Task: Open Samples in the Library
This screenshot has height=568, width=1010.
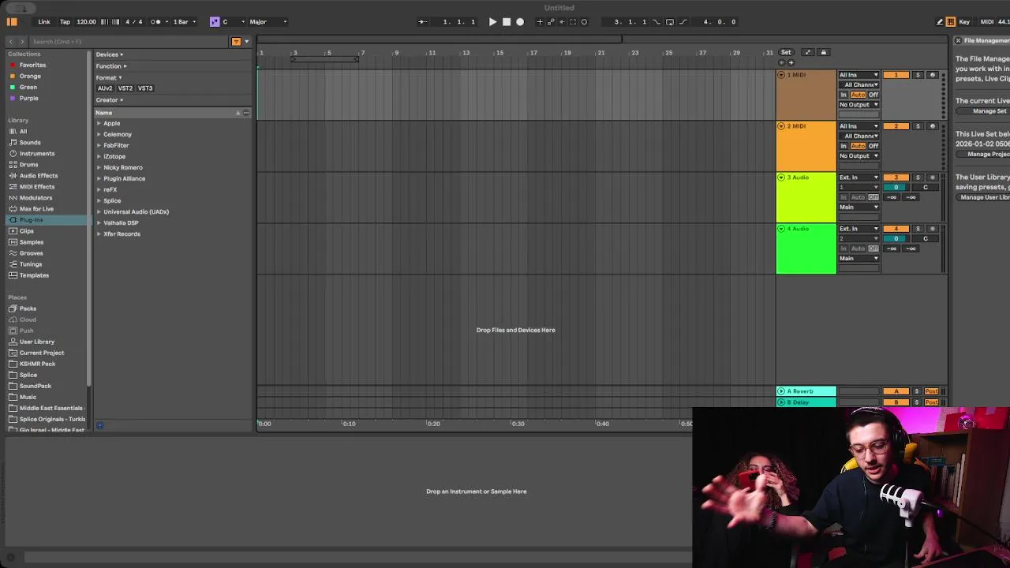Action: click(x=32, y=242)
